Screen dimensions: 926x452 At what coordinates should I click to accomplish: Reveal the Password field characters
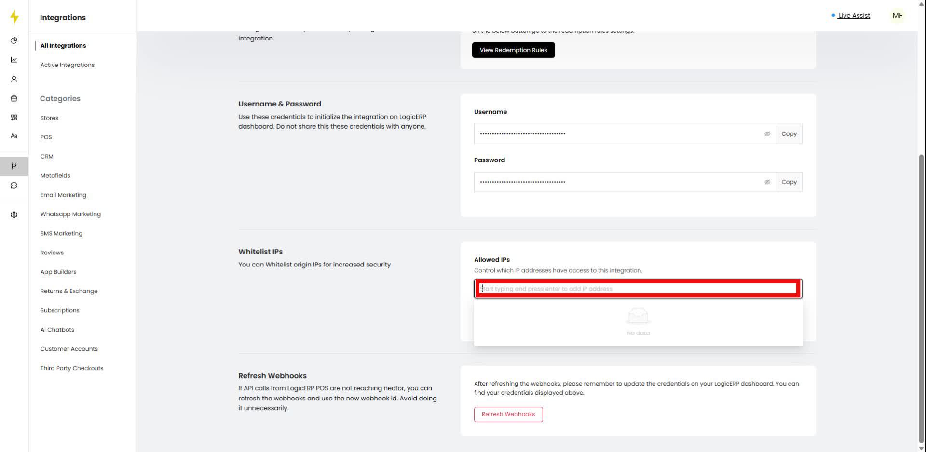point(767,182)
